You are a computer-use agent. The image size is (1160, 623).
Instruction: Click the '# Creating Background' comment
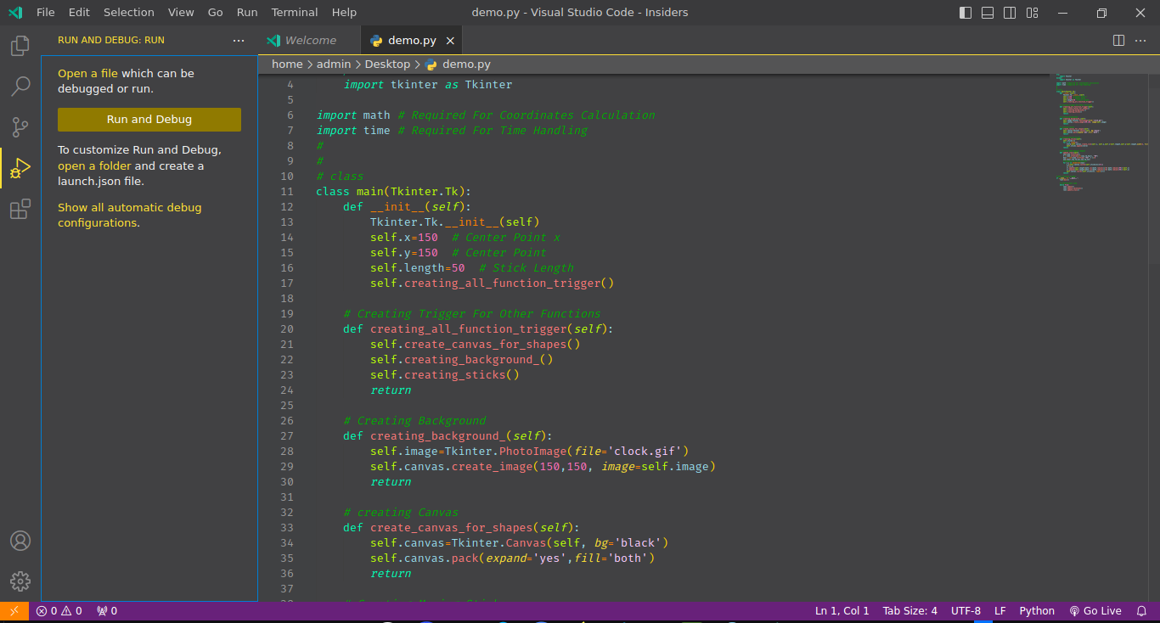pos(414,421)
